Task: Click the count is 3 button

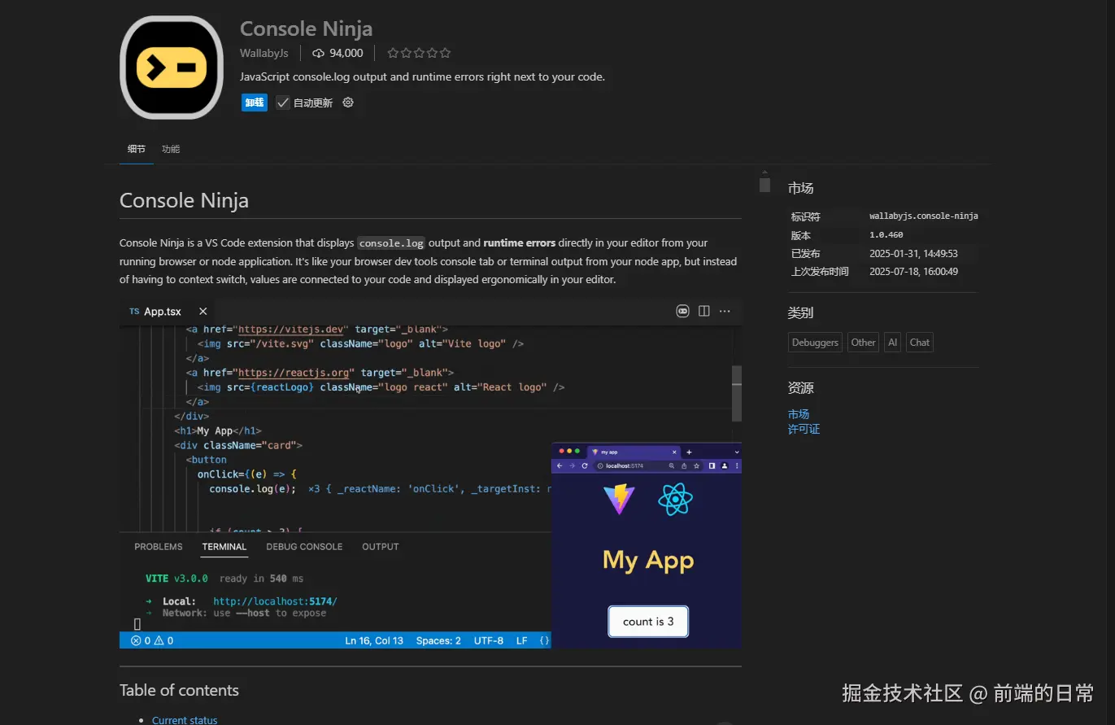Action: point(648,622)
